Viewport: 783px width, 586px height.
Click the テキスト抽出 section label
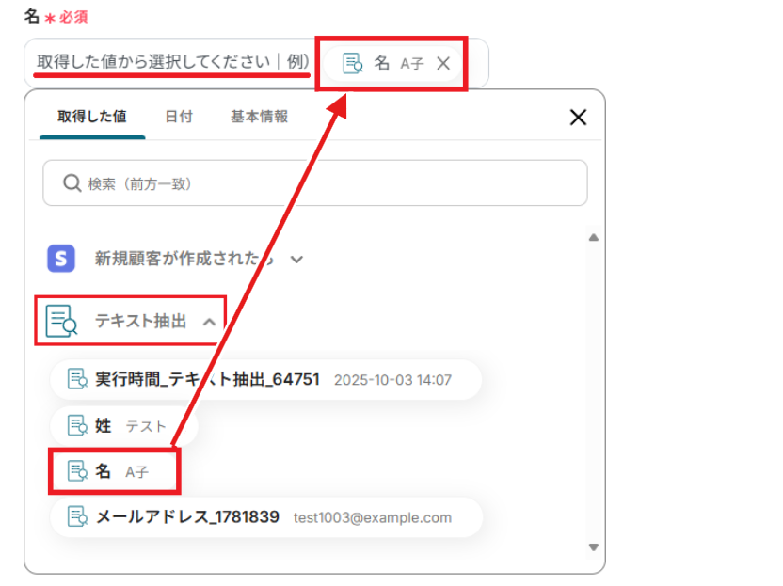(141, 321)
